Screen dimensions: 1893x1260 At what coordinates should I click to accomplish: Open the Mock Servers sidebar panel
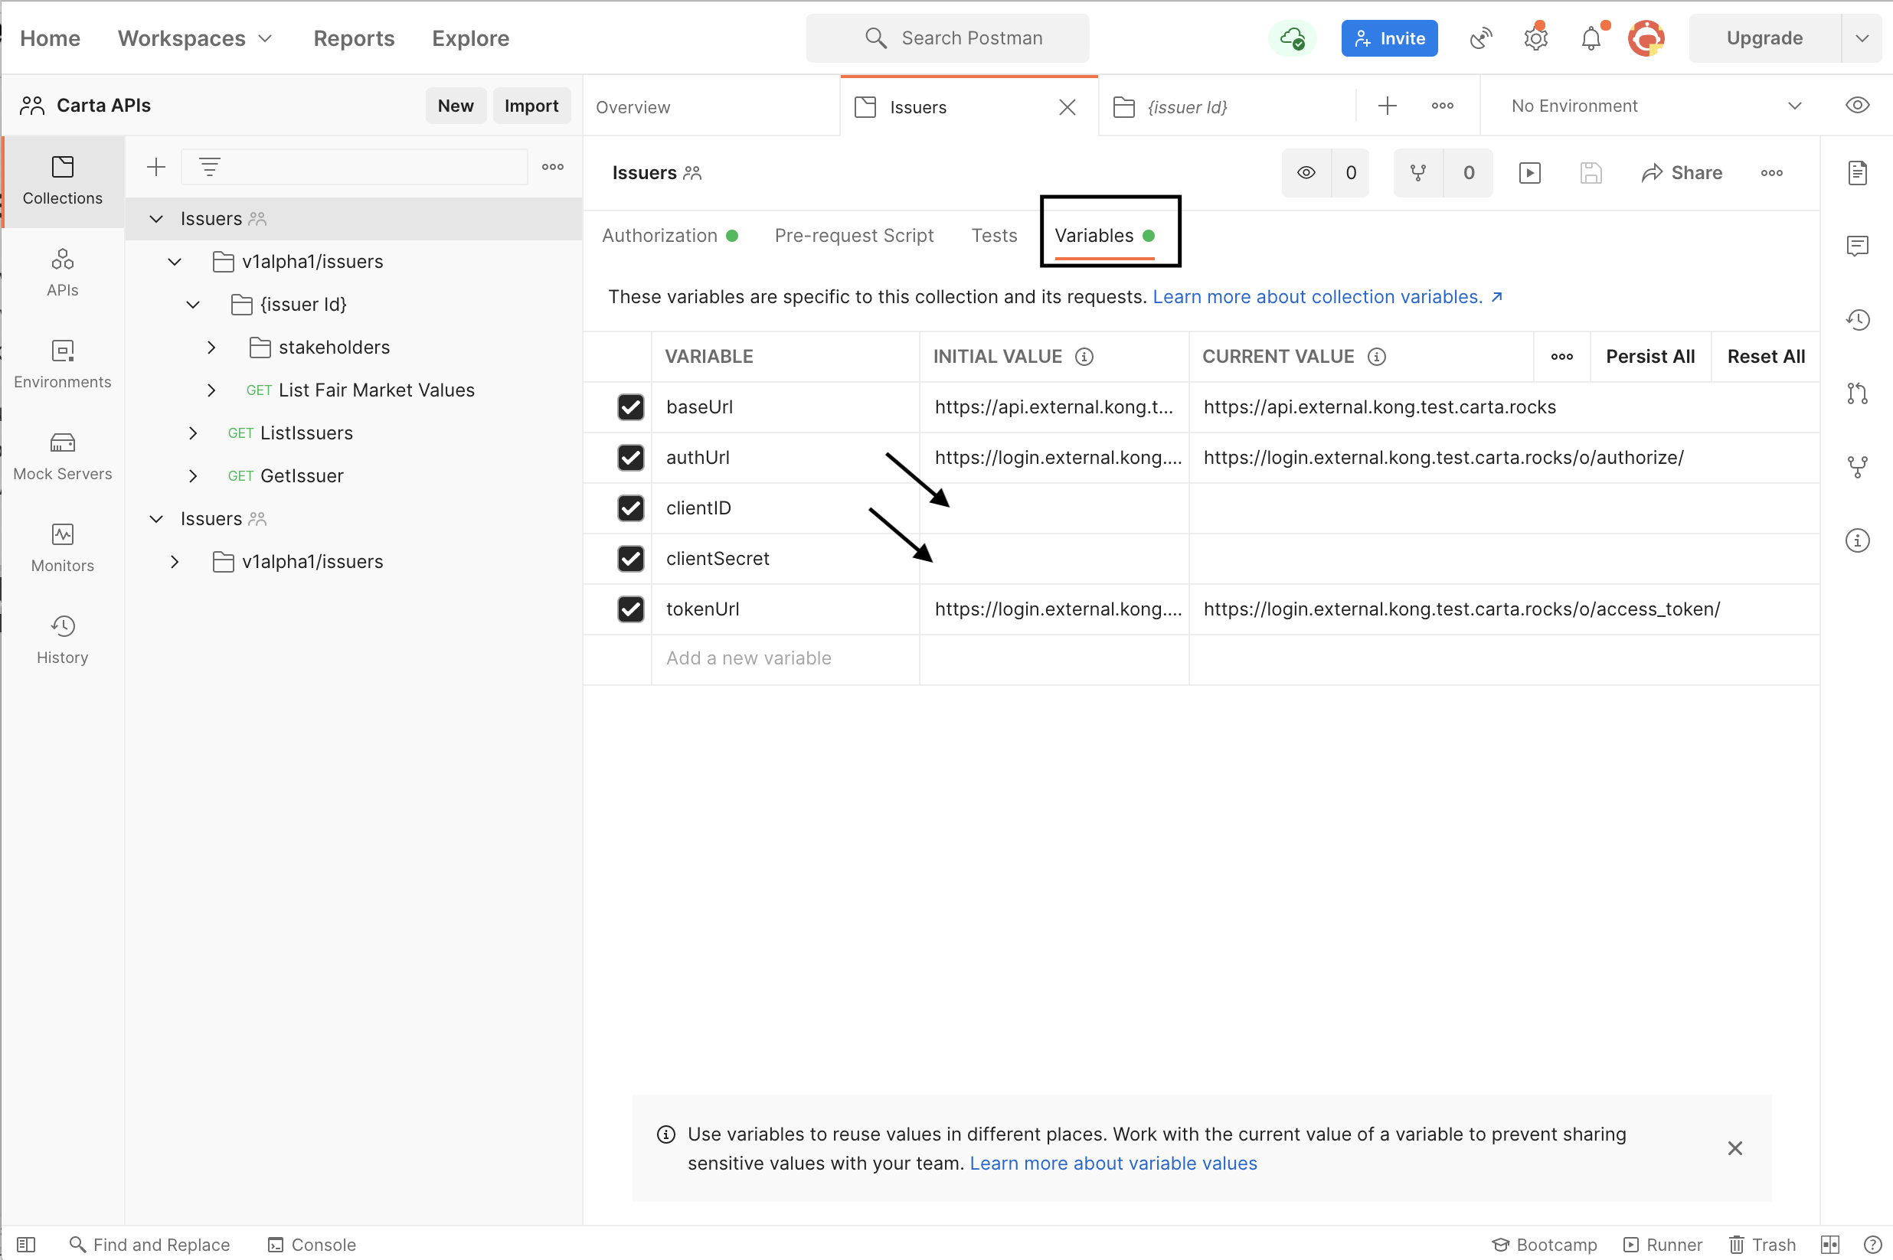63,456
